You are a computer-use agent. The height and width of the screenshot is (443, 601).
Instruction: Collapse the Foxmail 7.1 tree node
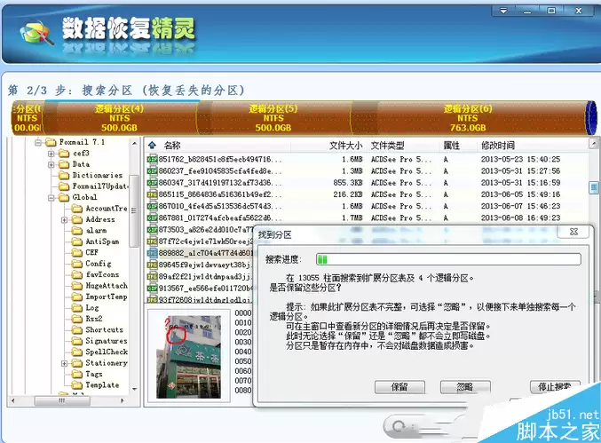38,142
